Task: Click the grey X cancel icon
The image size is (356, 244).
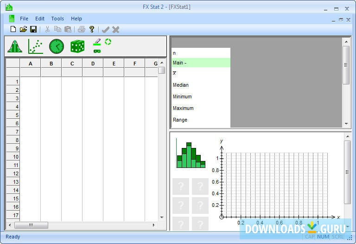Action: tap(116, 30)
